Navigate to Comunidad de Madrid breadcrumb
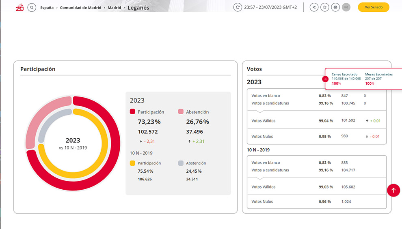Screen dimensions: 402x229 tap(80, 8)
